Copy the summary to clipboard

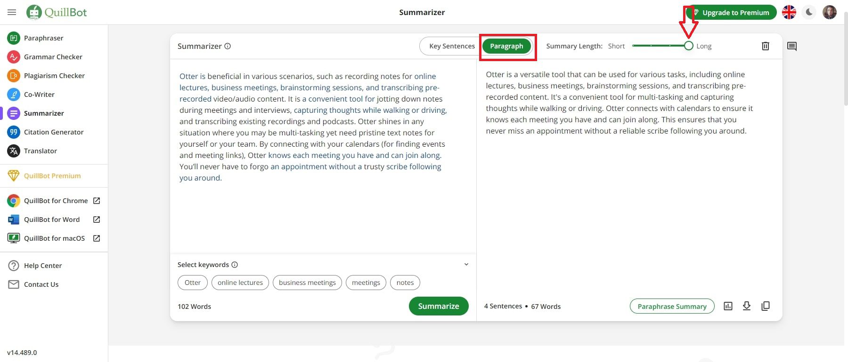[x=766, y=306]
